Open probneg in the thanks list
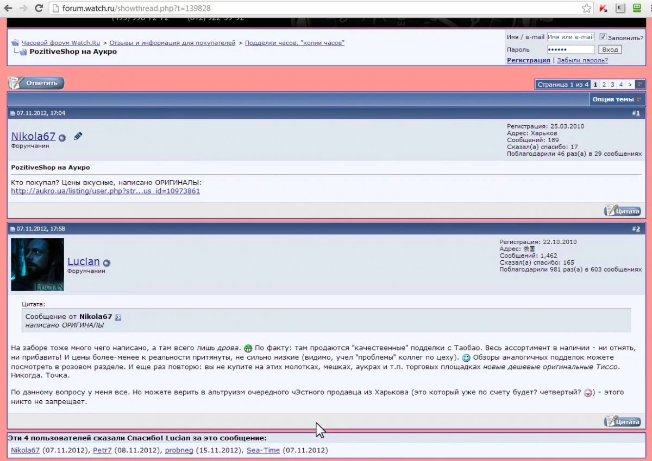Screen dimensions: 652x461 coord(179,450)
